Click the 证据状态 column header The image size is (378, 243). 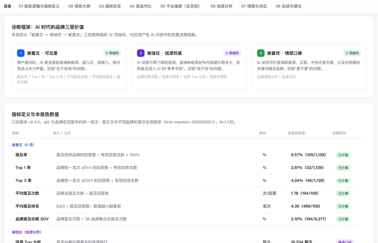pyautogui.click(x=339, y=133)
